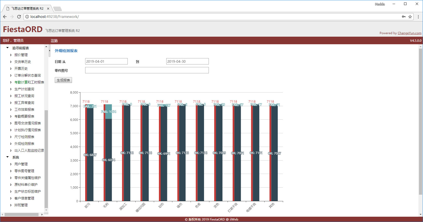423x222 pixels.
Task: Click the 其他 bar OK: 7047 segment
Action: [x=275, y=153]
